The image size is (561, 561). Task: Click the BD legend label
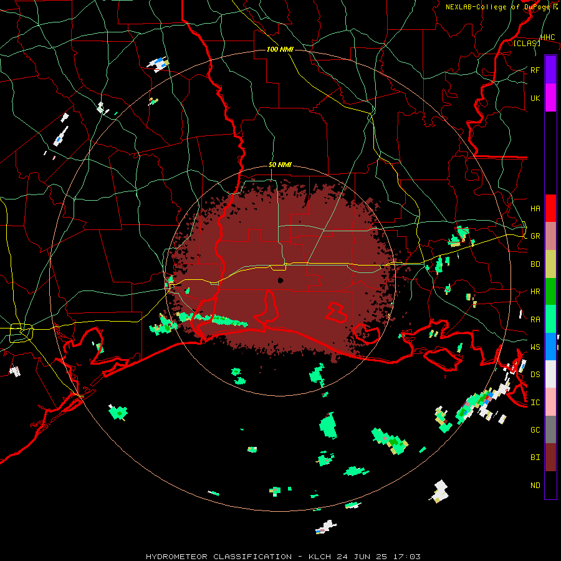point(535,264)
